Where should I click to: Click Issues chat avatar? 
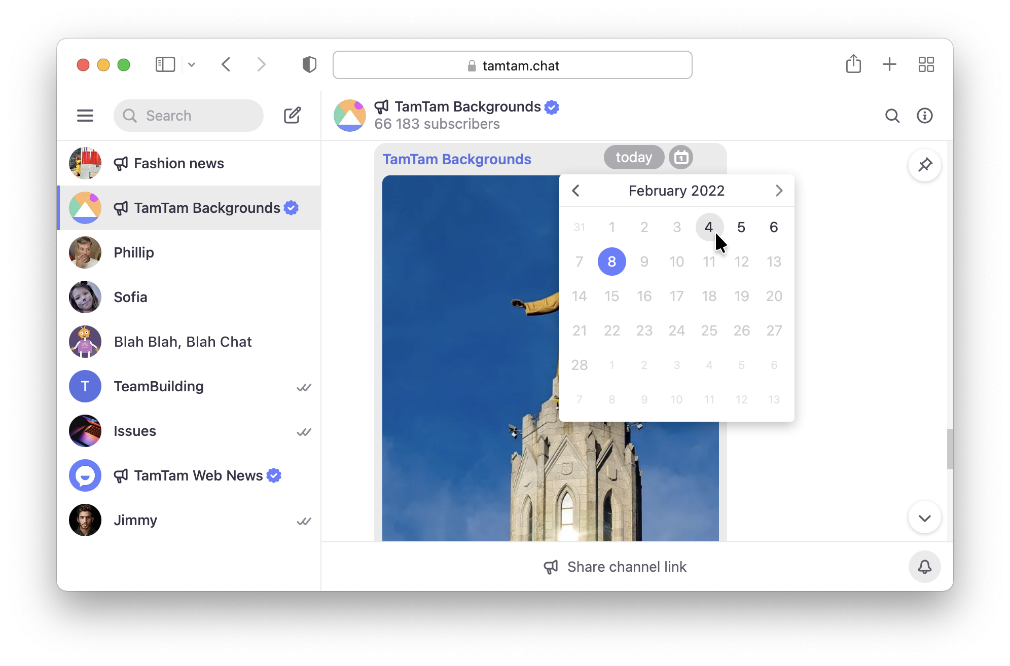(x=85, y=431)
